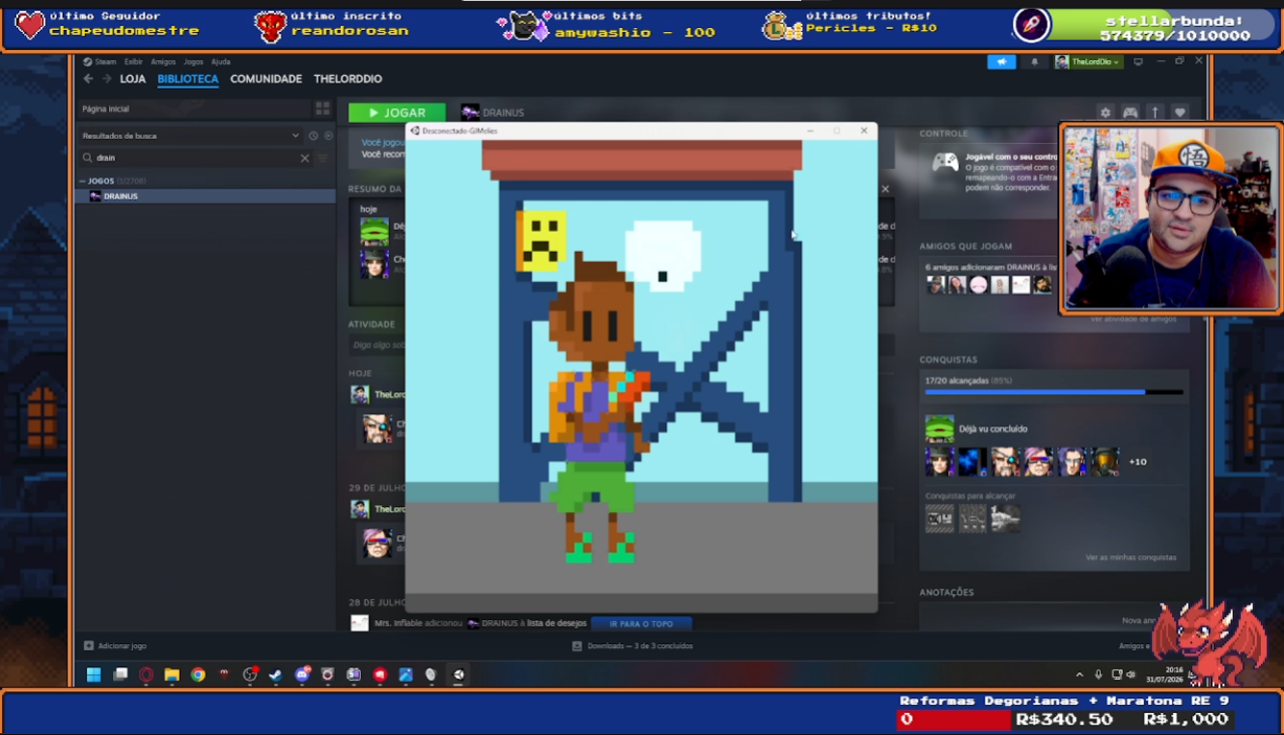
Task: Open the Steam menu
Action: [x=105, y=62]
